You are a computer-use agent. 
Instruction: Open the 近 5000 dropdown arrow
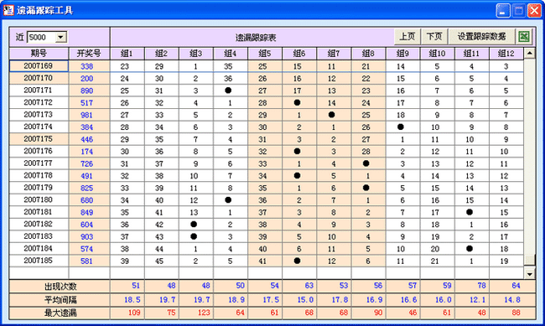point(60,37)
